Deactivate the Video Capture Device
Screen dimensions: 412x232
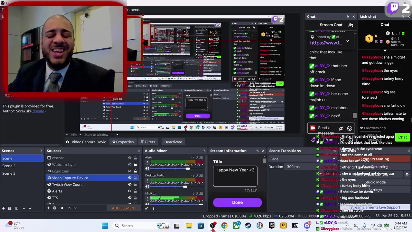tap(173, 142)
